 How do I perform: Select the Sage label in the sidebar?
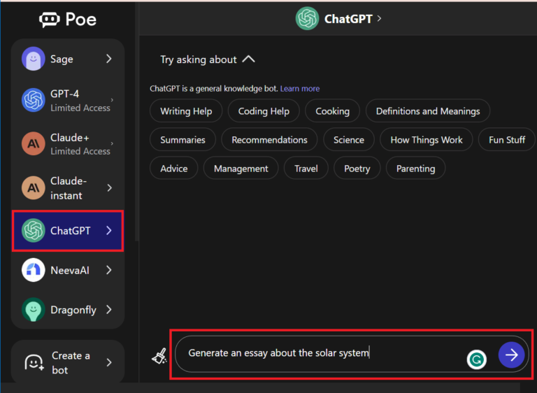click(62, 59)
